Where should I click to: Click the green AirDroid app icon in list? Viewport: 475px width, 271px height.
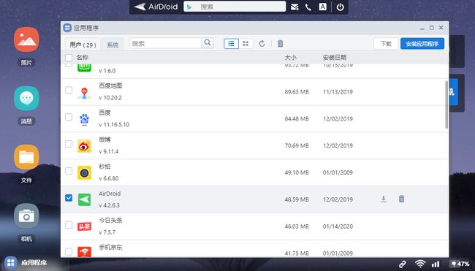(84, 199)
